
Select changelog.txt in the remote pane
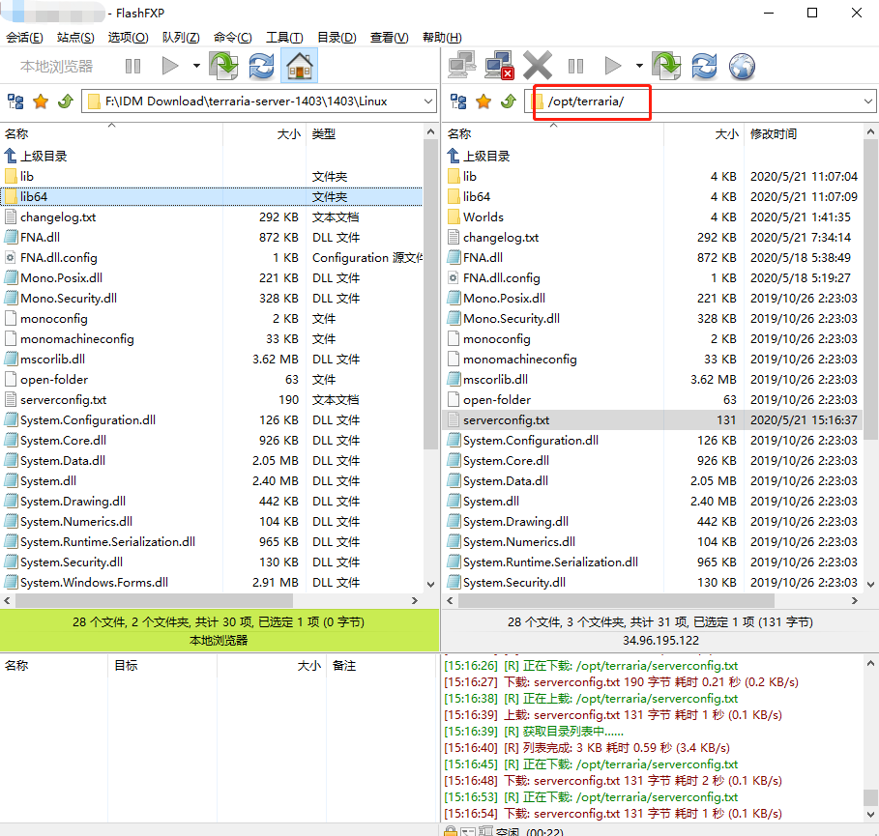click(x=653, y=238)
